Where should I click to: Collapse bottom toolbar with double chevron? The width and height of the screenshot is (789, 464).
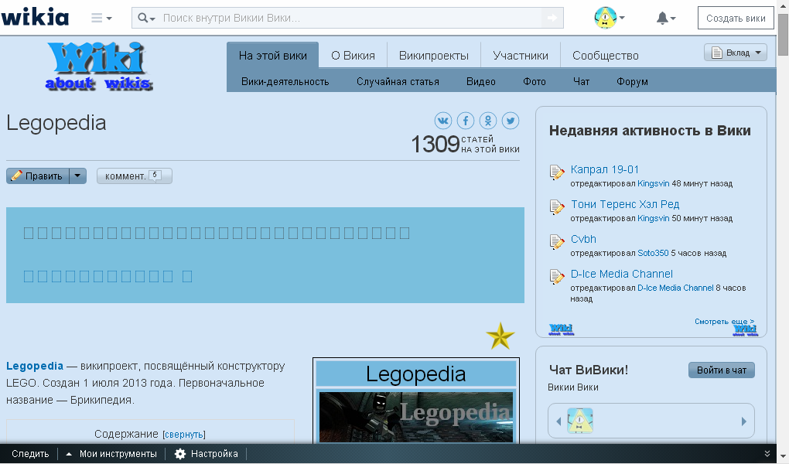[767, 453]
